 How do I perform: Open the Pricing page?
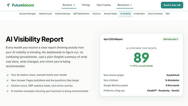(x=86, y=5)
